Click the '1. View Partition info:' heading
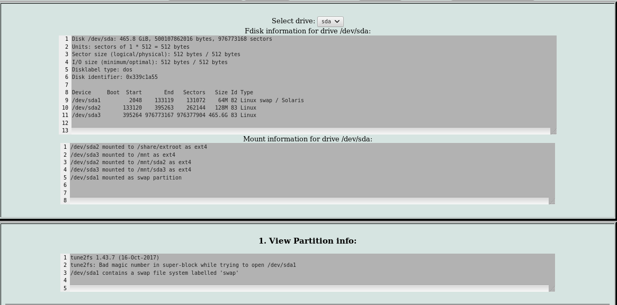 308,241
